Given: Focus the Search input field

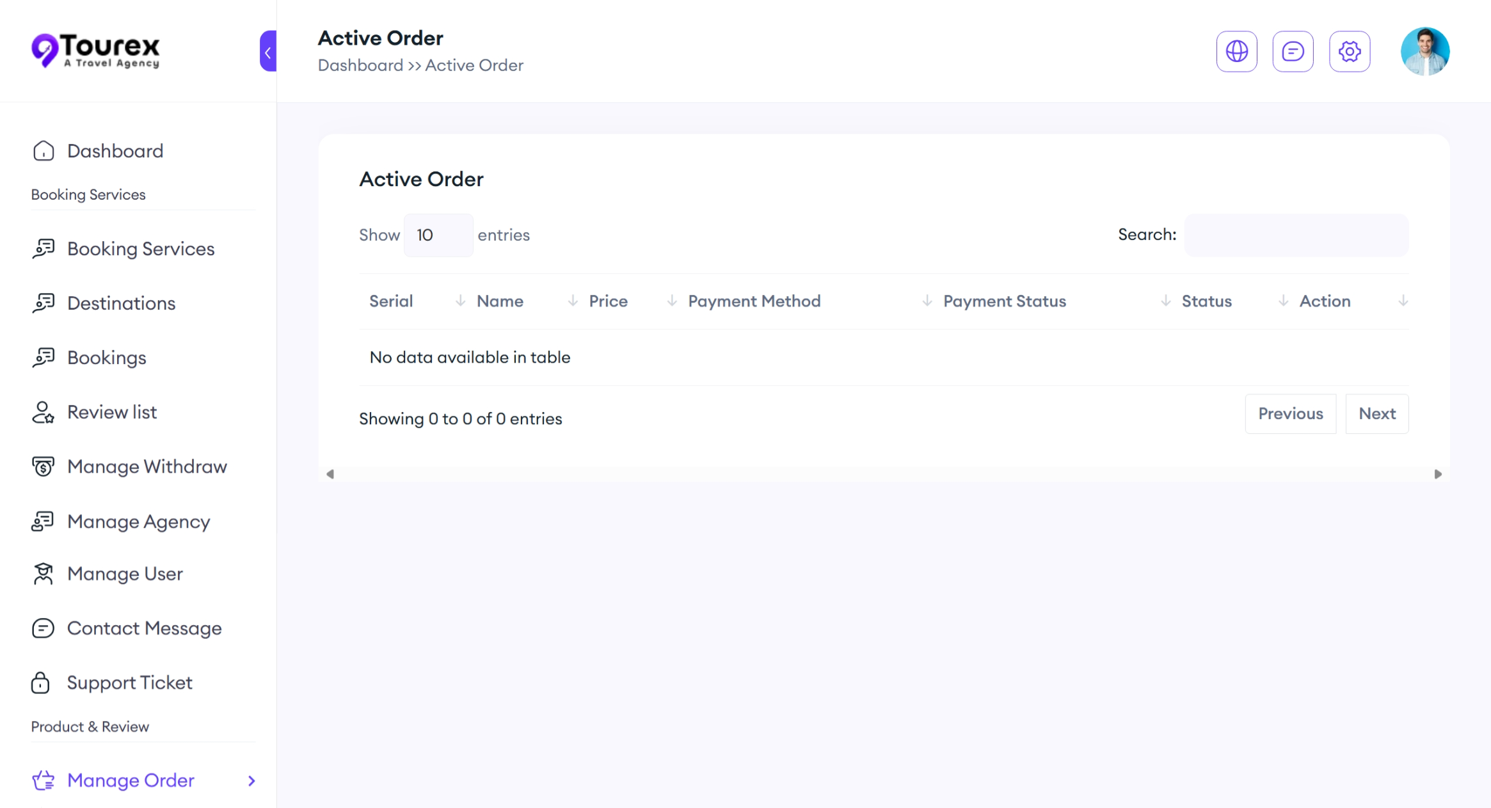Looking at the screenshot, I should click(x=1296, y=235).
